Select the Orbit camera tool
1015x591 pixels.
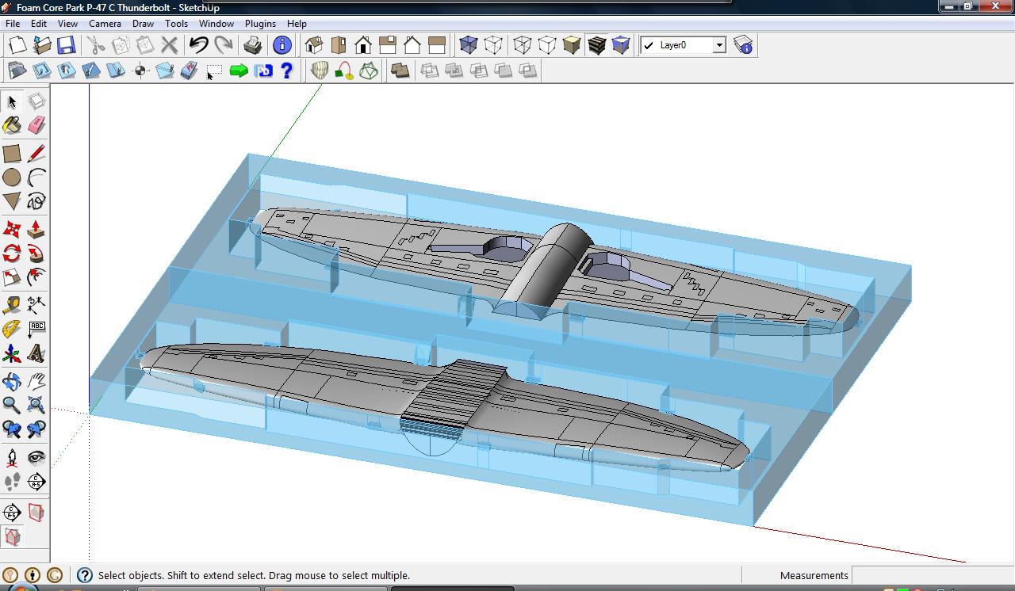coord(12,381)
